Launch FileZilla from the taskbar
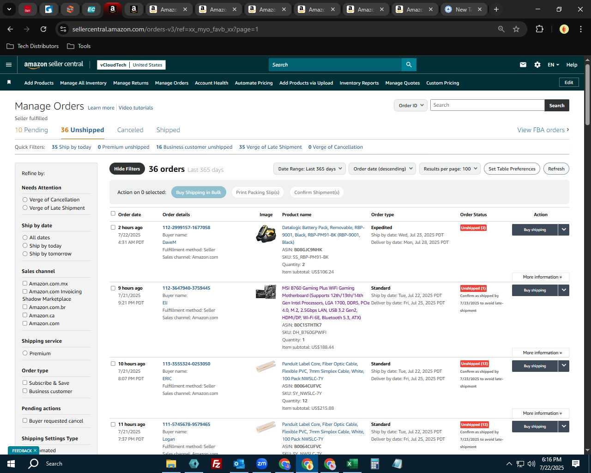The image size is (591, 473). (x=216, y=464)
